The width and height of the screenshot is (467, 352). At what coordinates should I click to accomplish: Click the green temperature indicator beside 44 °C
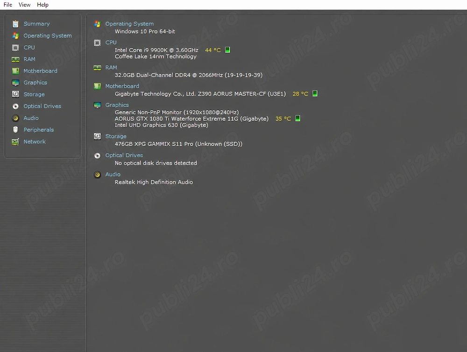coord(227,50)
